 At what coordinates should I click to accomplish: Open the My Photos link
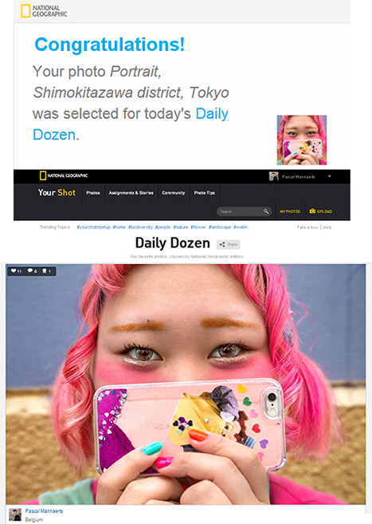click(290, 211)
